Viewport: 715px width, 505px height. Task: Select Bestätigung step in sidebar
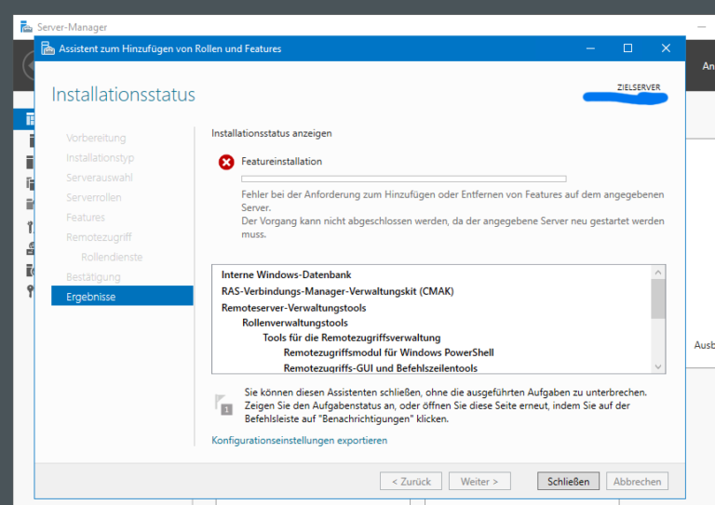[93, 277]
